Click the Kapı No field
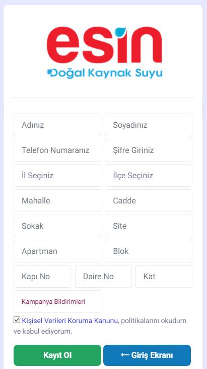The width and height of the screenshot is (207, 369). [x=42, y=276]
